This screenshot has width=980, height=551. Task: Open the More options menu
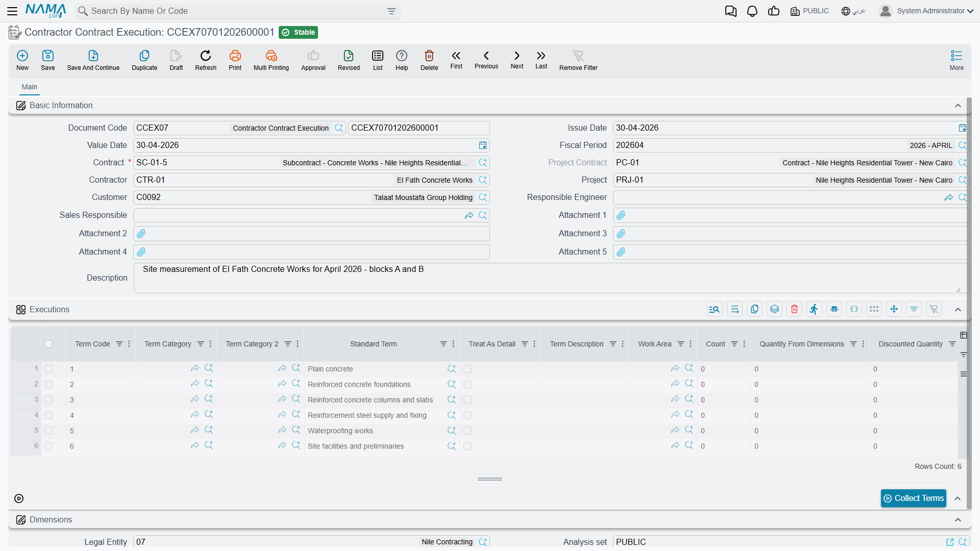click(x=957, y=60)
